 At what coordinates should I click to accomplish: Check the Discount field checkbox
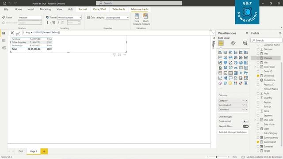coord(258,49)
